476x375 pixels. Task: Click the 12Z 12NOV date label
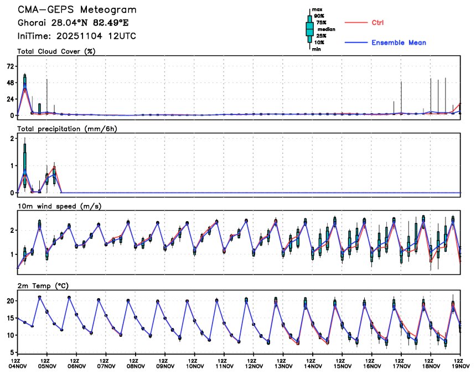(x=254, y=363)
